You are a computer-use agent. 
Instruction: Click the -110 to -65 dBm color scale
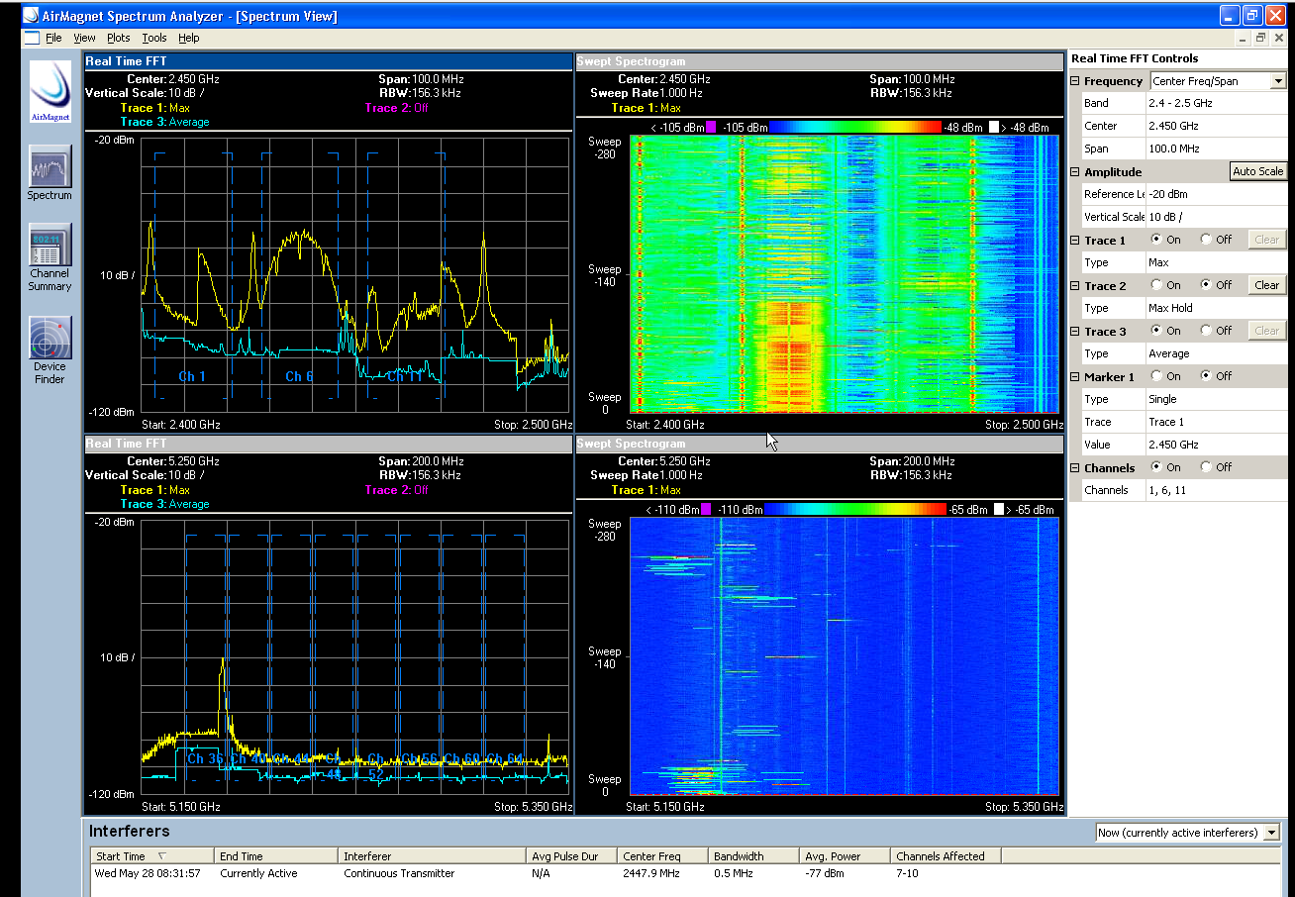click(x=855, y=509)
